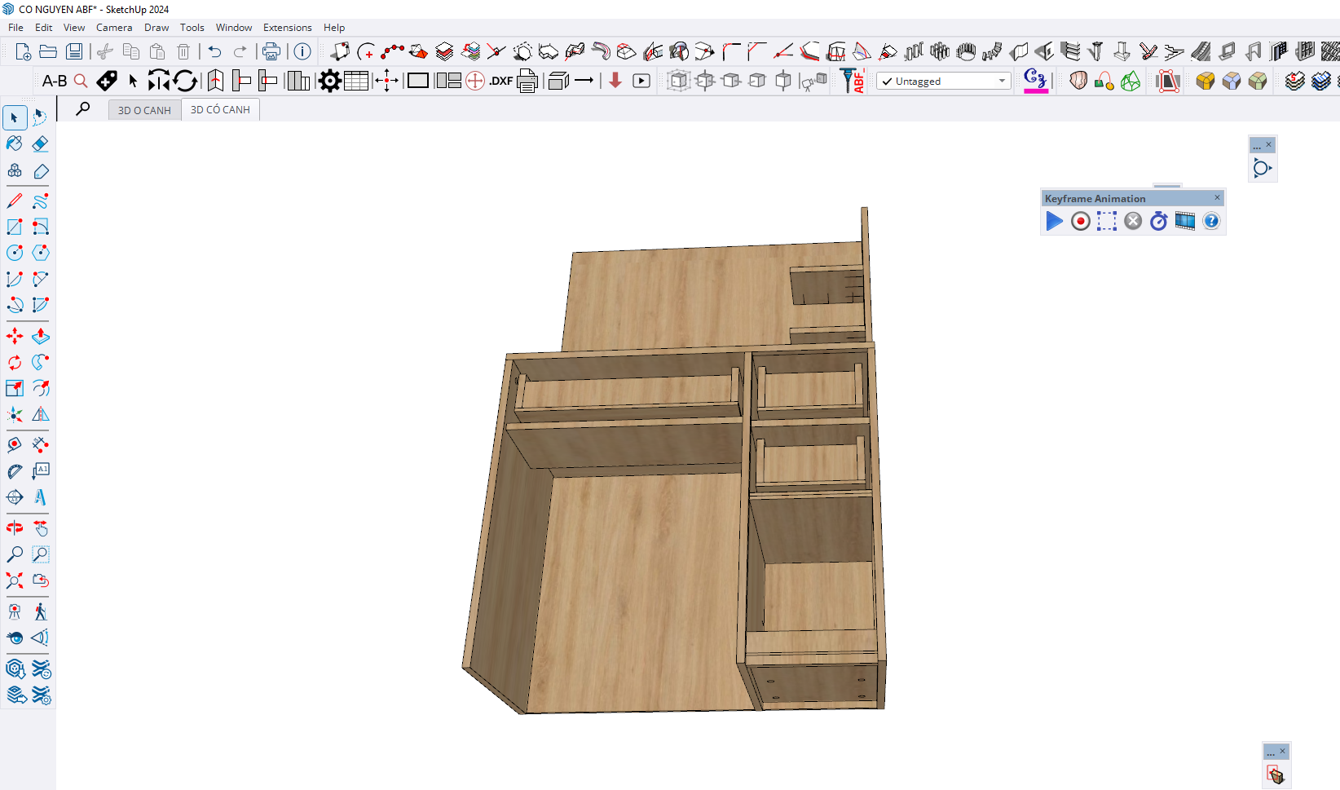This screenshot has width=1340, height=790.
Task: Switch to the 3D CÓ CANH scene tab
Action: [220, 110]
